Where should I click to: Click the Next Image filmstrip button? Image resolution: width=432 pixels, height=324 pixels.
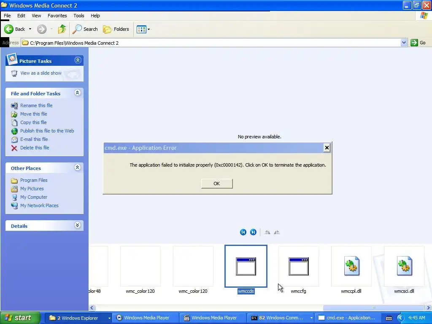[x=253, y=232]
